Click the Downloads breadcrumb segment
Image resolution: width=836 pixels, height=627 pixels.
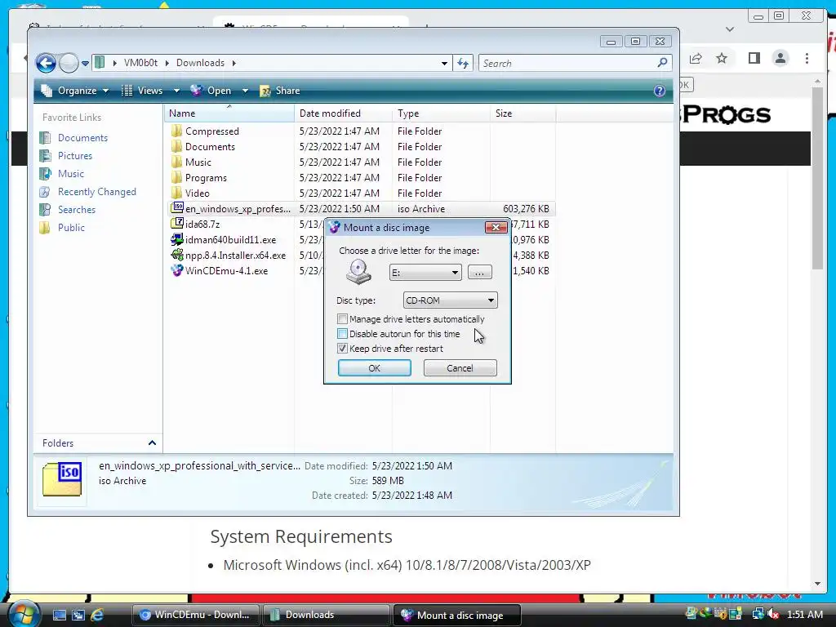point(200,63)
